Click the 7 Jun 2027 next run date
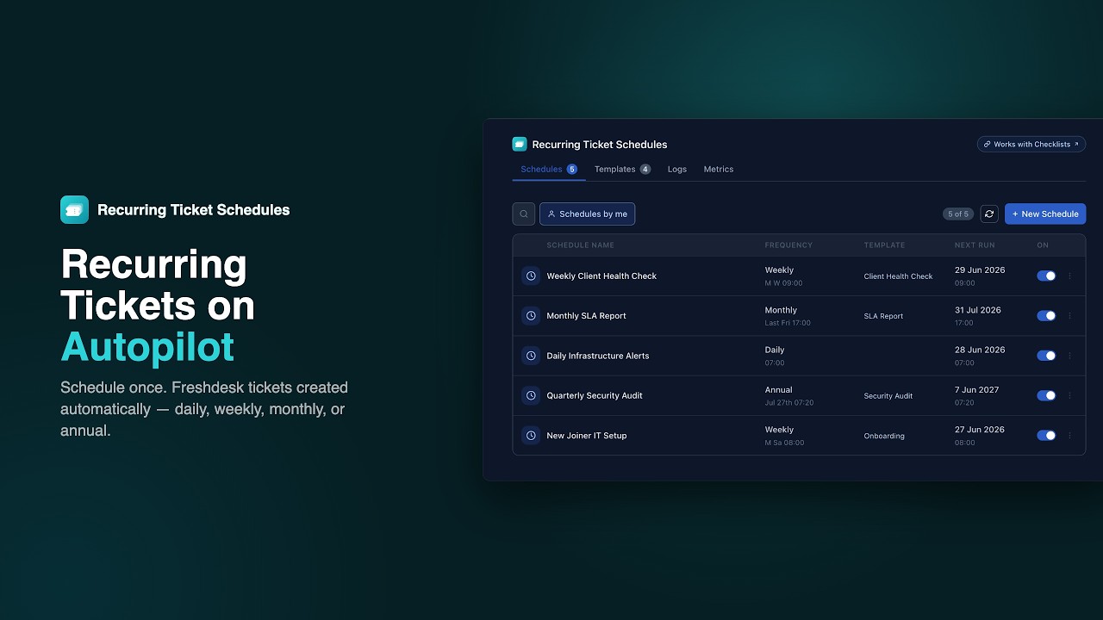The width and height of the screenshot is (1103, 620). (x=976, y=389)
